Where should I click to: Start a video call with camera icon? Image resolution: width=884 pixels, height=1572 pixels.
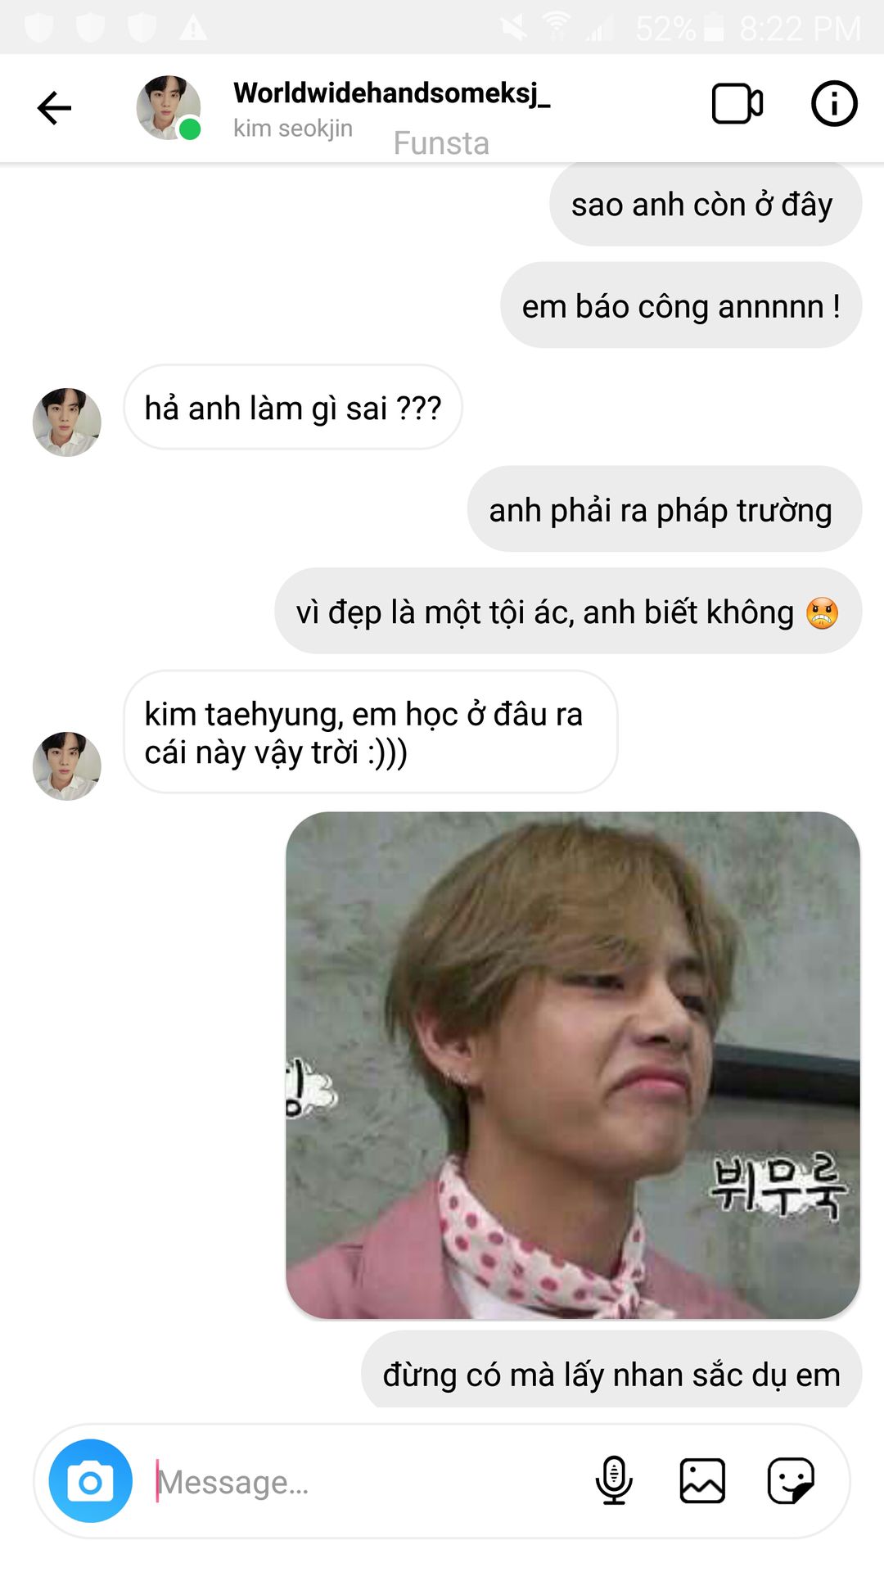(x=737, y=104)
